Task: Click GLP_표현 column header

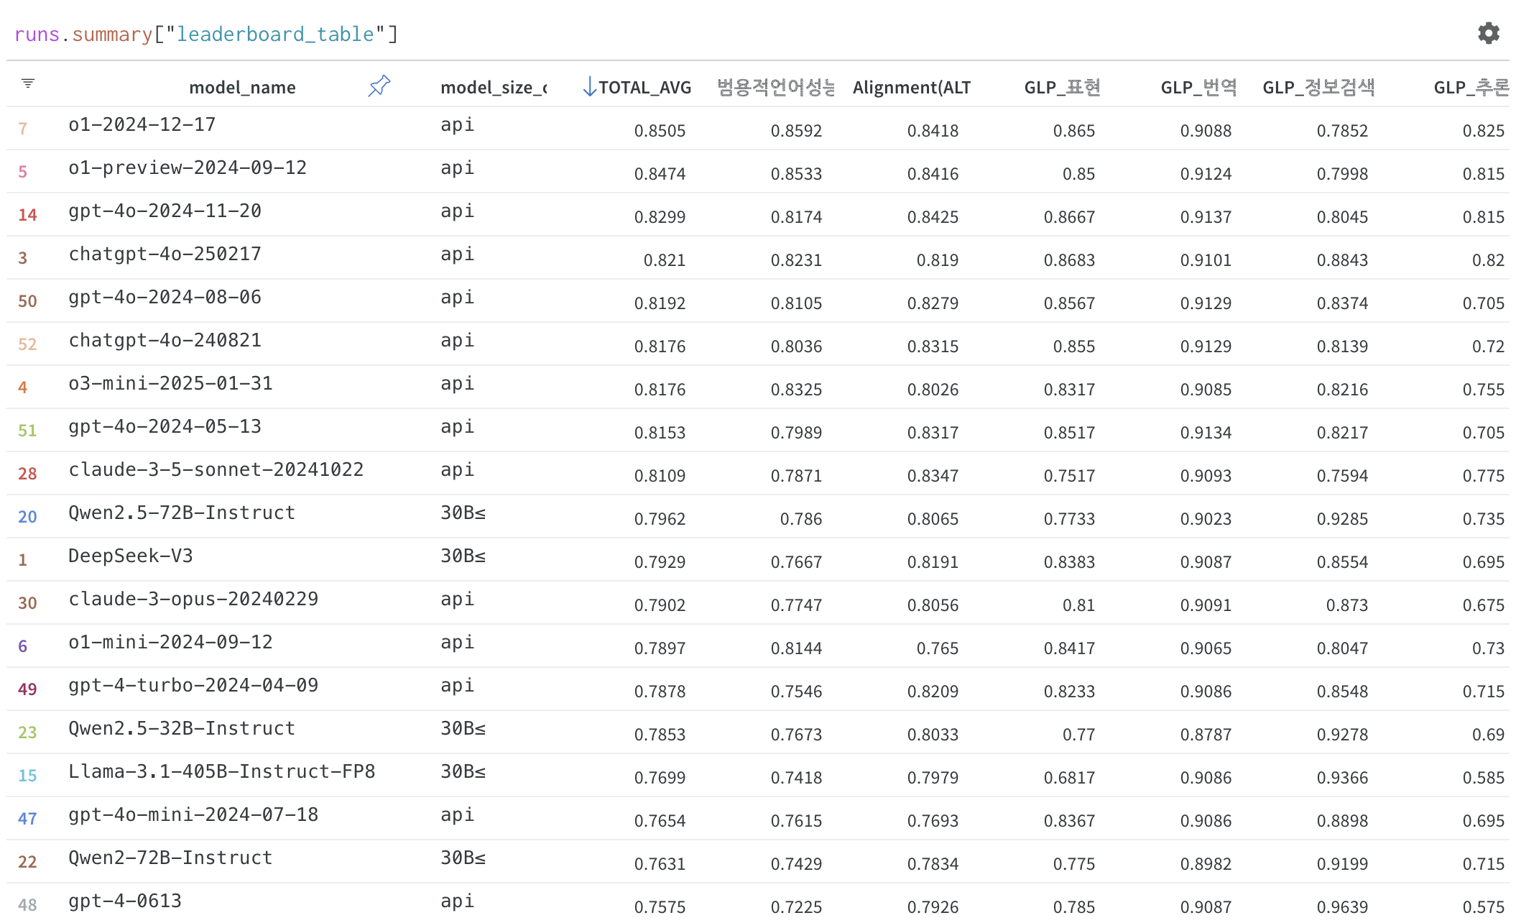Action: point(1062,88)
